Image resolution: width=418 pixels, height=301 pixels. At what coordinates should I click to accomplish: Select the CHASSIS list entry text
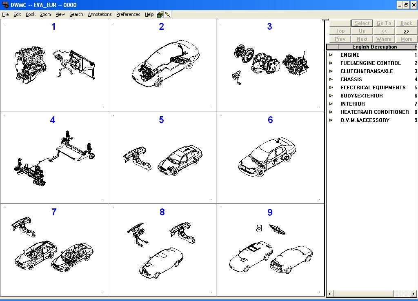[351, 80]
